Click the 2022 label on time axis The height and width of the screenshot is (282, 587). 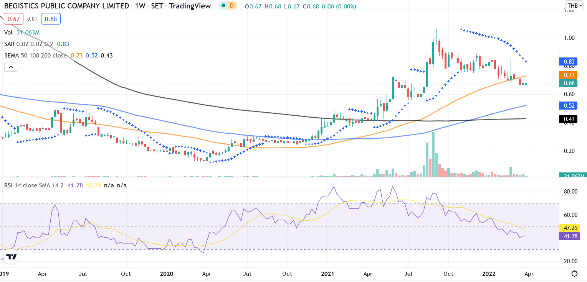489,274
